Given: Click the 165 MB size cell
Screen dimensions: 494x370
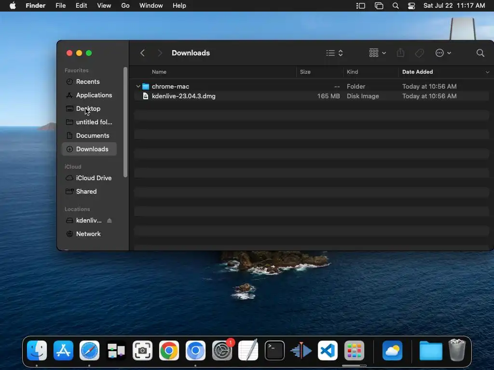Looking at the screenshot, I should coord(328,96).
